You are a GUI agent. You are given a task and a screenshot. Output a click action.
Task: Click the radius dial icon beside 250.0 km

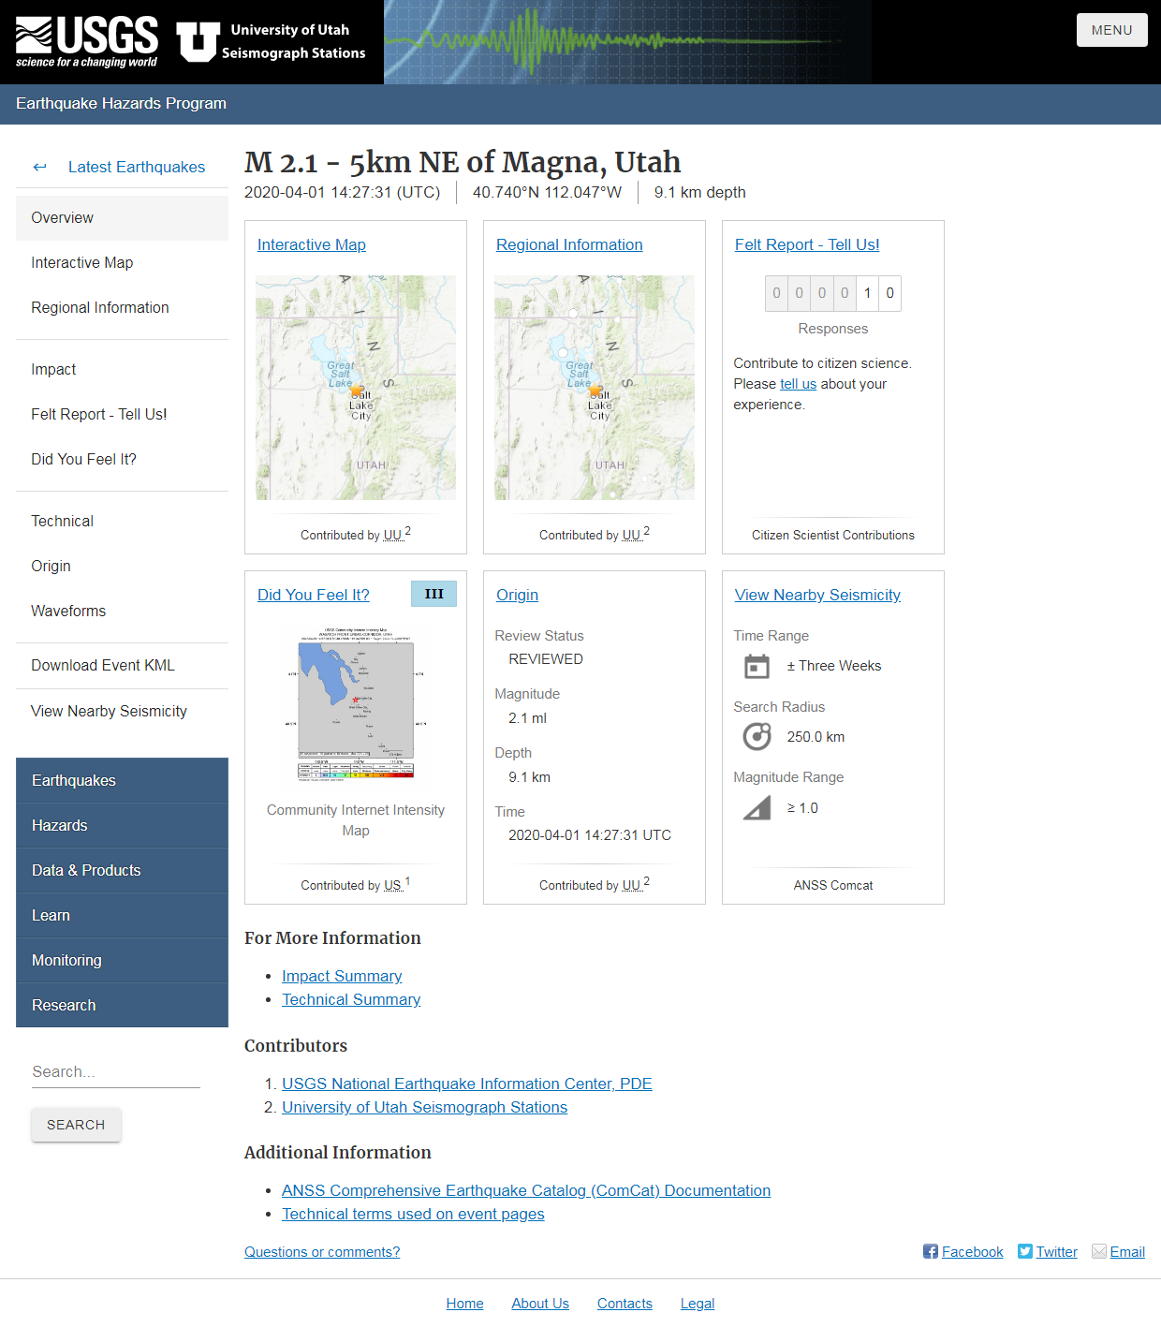tap(757, 736)
